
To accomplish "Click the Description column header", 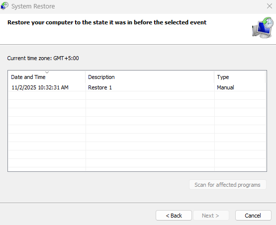I will 150,77.
